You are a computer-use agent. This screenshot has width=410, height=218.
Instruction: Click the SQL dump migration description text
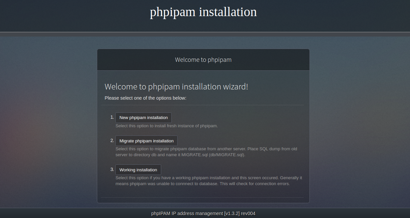[206, 152]
